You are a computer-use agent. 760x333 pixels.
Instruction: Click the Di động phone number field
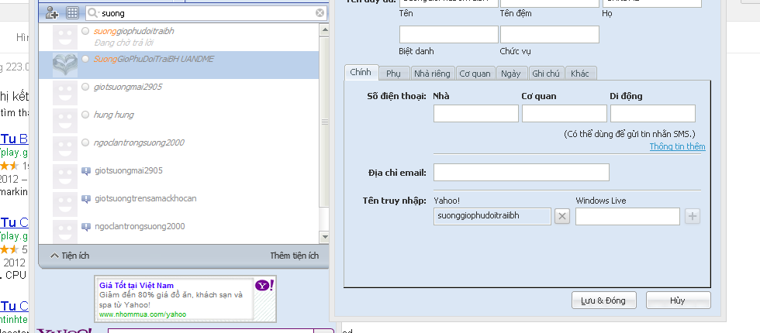pos(653,113)
